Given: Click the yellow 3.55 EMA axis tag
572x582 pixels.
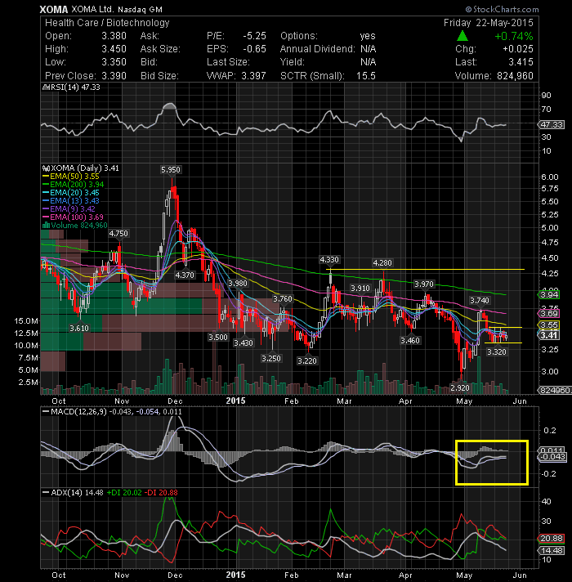Looking at the screenshot, I should point(548,325).
